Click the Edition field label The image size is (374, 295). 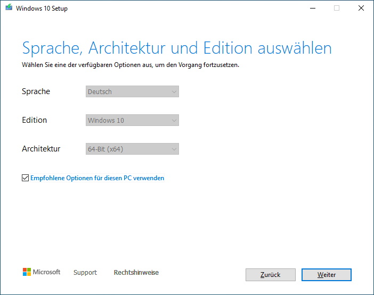click(34, 120)
